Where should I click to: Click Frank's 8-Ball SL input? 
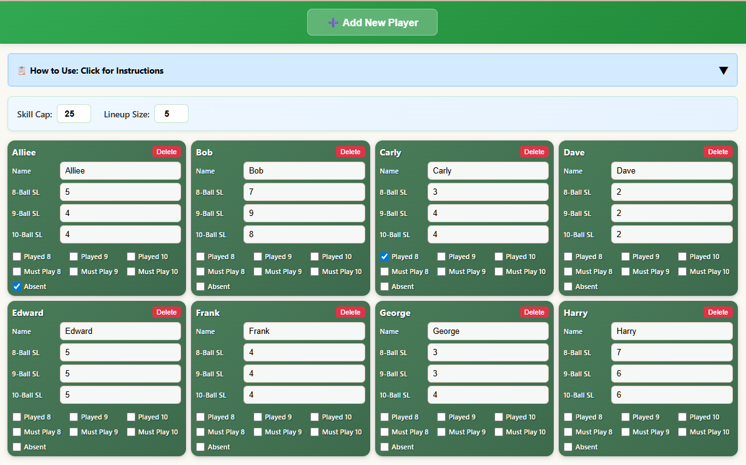[304, 353]
